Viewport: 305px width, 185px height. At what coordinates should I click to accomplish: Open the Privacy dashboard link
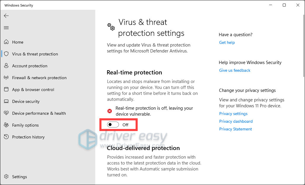pos(236,121)
